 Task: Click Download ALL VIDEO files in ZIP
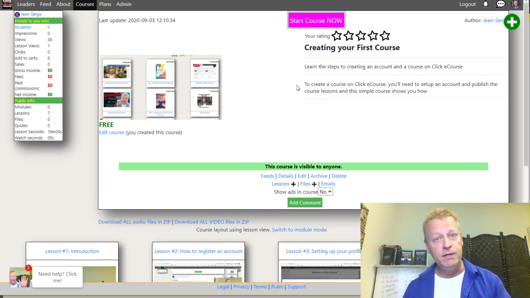(x=212, y=222)
